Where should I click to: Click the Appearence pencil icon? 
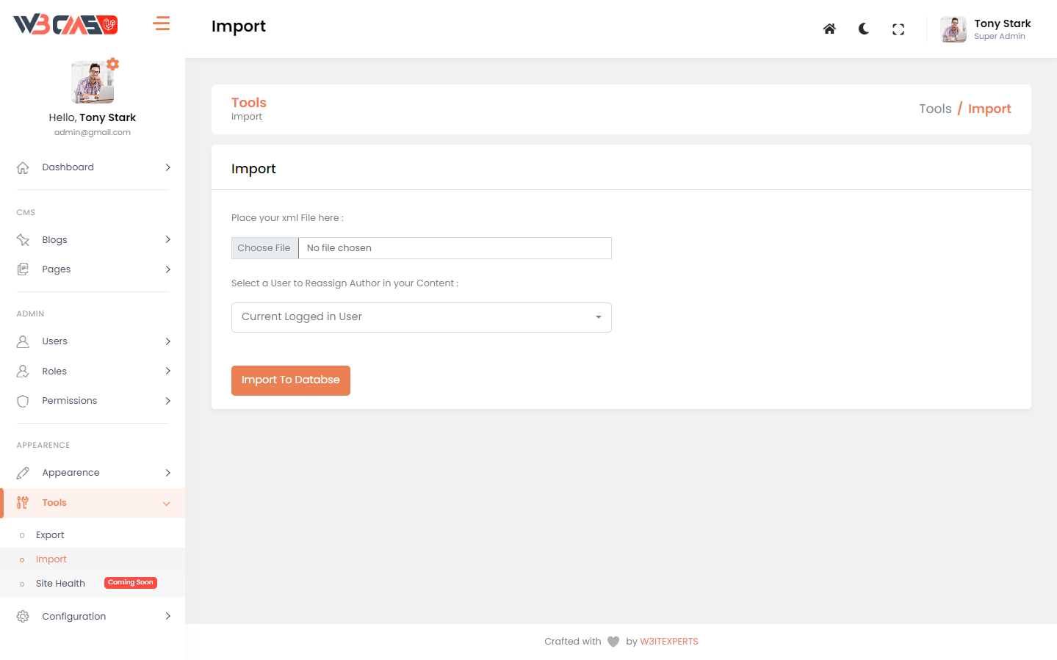click(23, 473)
